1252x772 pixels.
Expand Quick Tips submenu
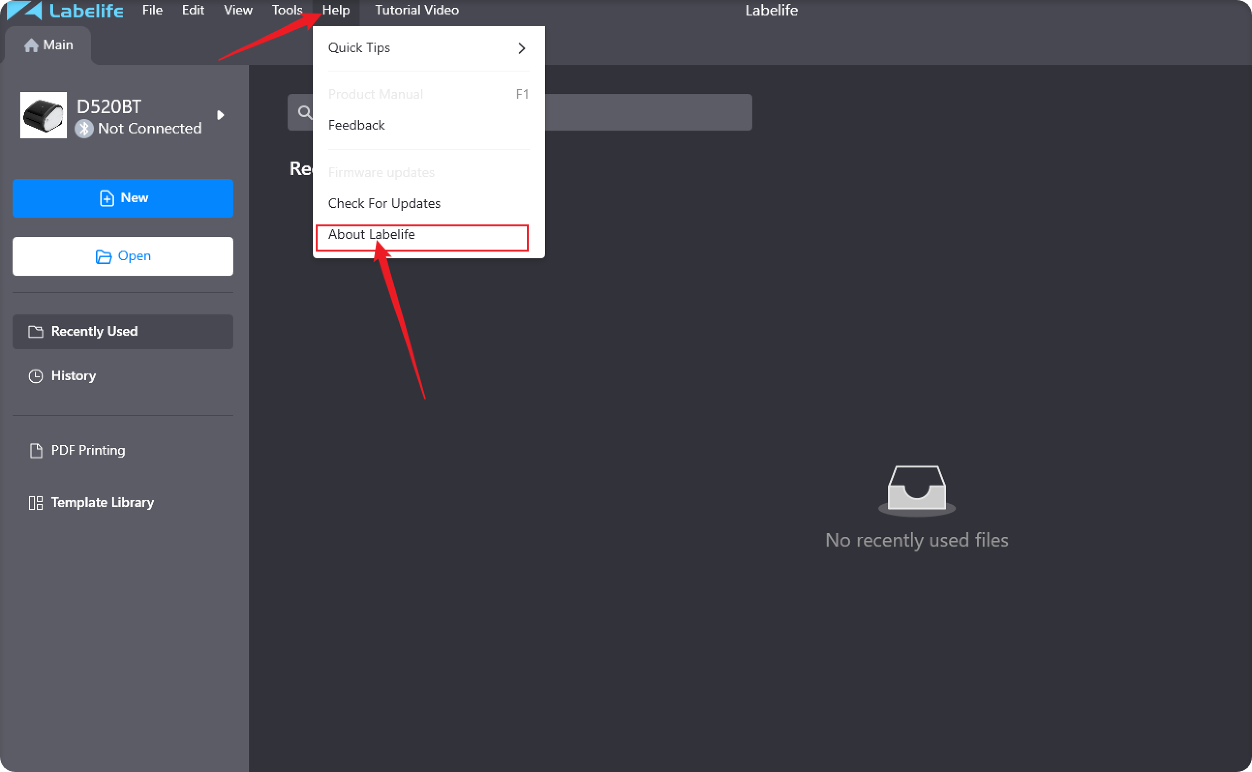point(428,48)
